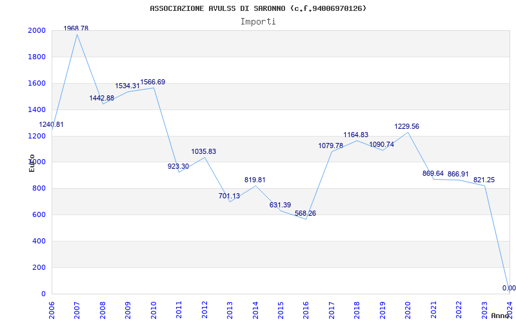Image resolution: width=516 pixels, height=322 pixels.
Task: Select the 0.00 data label
Action: 509,288
